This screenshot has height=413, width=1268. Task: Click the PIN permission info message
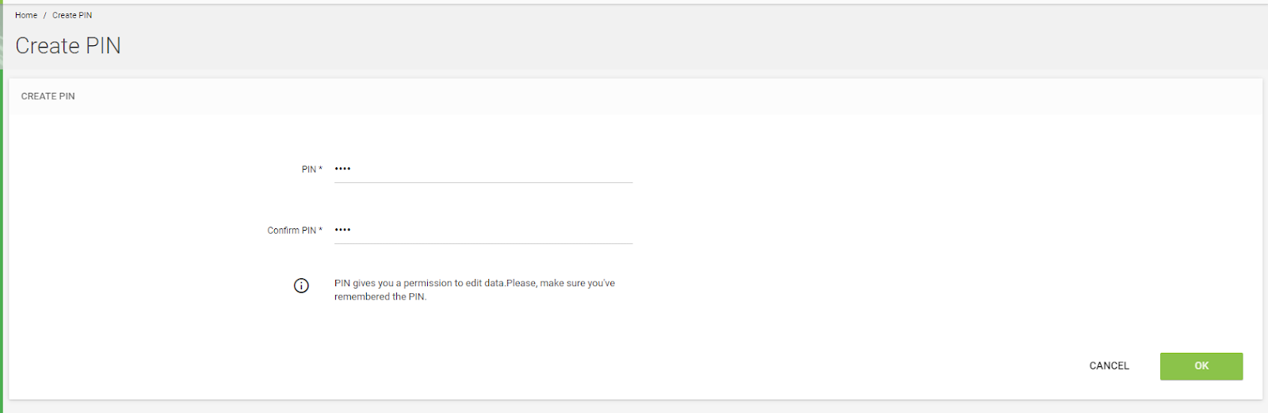(x=475, y=290)
